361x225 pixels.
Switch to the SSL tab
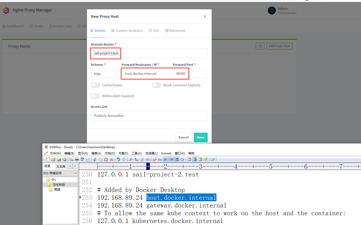pyautogui.click(x=154, y=31)
